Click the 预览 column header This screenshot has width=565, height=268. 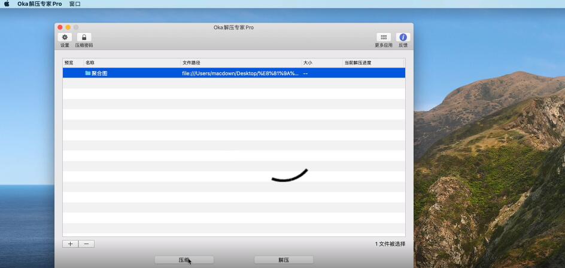[73, 63]
